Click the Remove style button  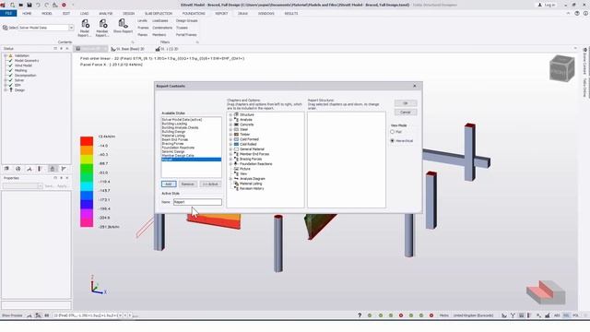tap(187, 184)
